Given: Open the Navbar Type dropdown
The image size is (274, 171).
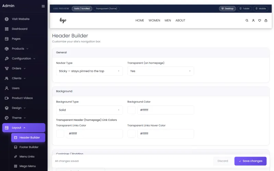Looking at the screenshot, I should pyautogui.click(x=89, y=71).
